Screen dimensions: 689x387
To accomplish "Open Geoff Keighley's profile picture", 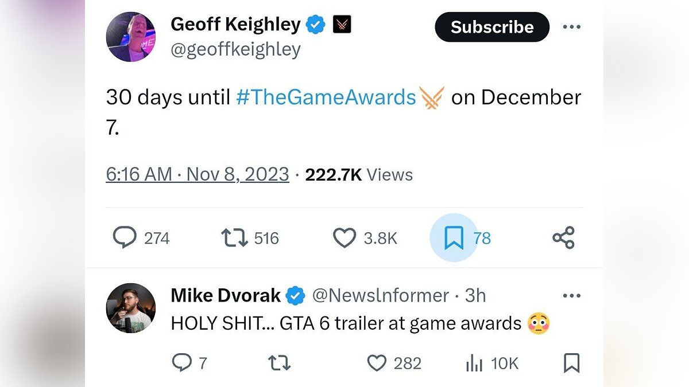I will pos(131,37).
